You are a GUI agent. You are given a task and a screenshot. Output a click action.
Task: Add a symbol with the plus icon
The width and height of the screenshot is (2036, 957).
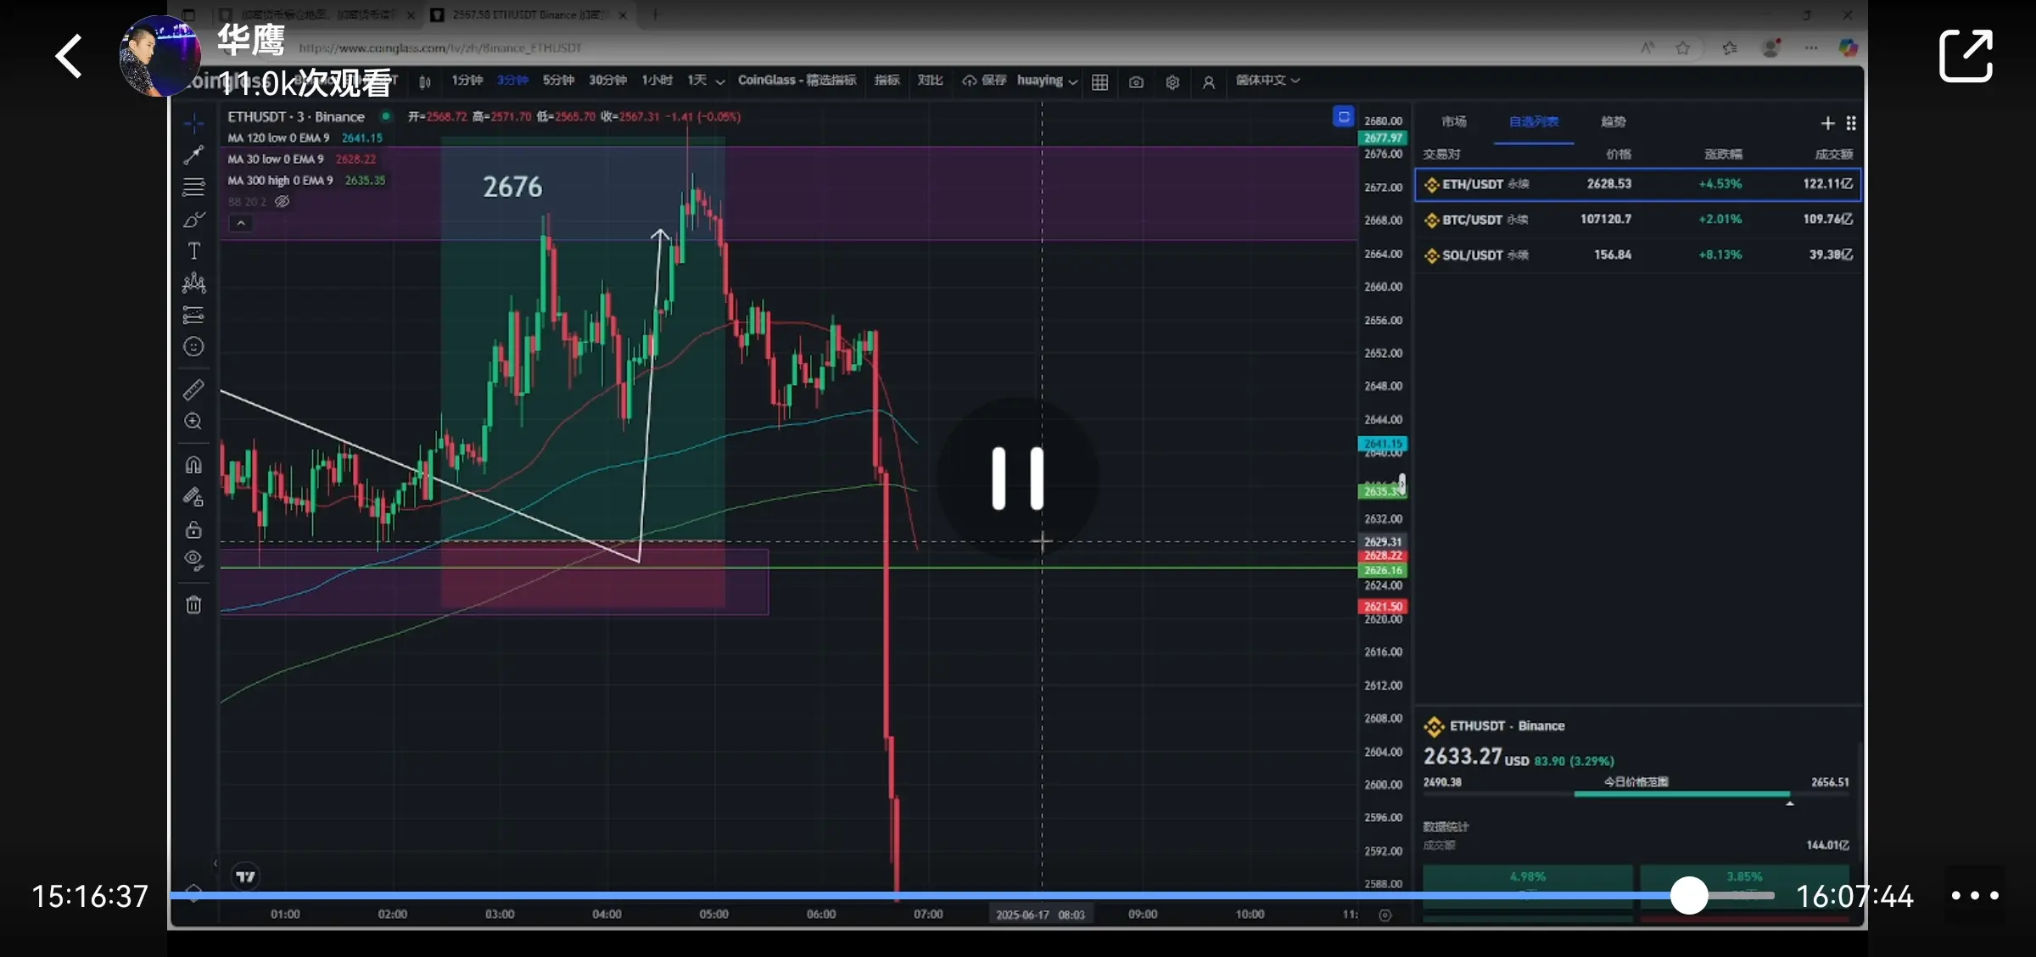tap(1827, 124)
